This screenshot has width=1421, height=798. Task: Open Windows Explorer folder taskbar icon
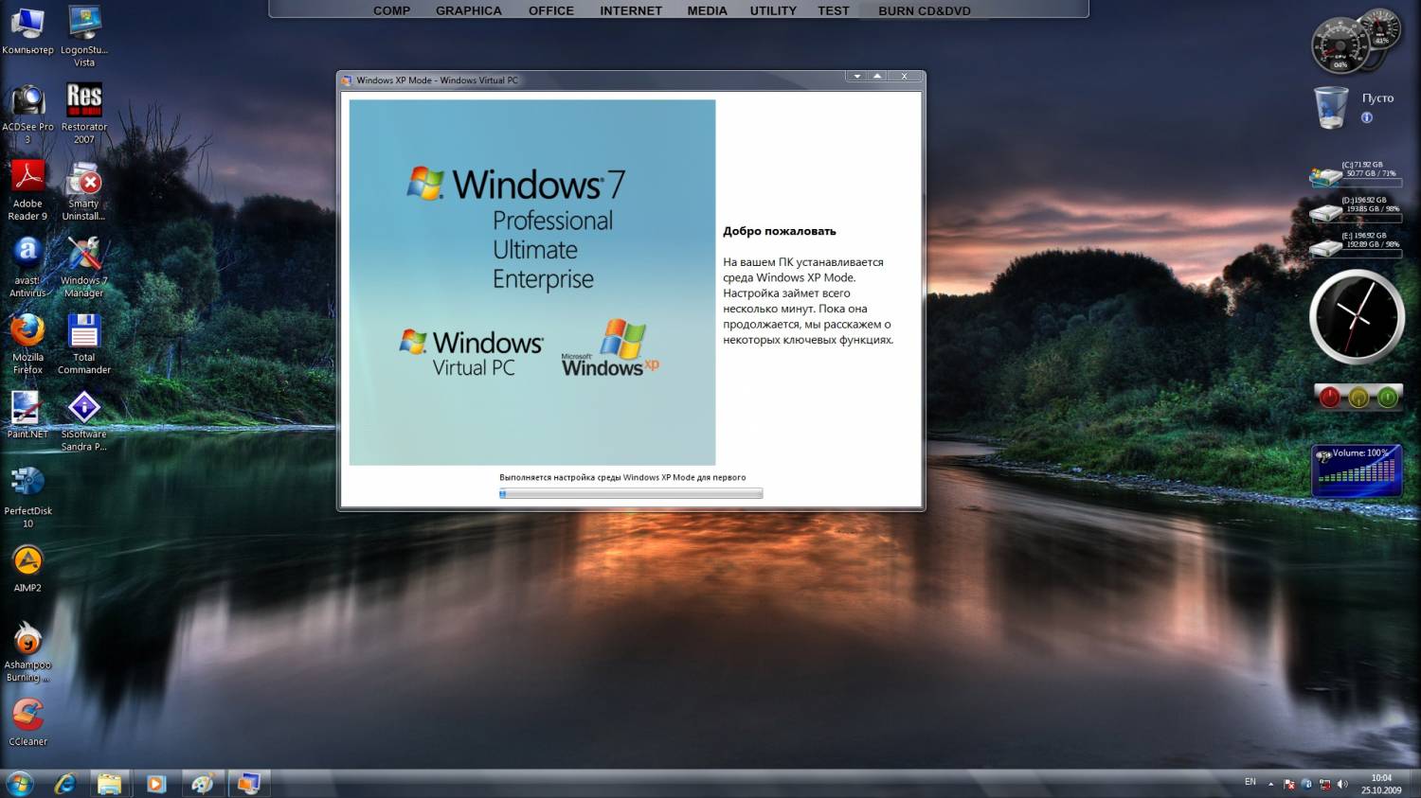tap(109, 783)
